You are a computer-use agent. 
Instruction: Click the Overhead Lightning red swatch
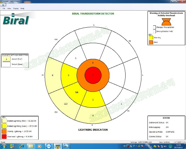[4, 137]
